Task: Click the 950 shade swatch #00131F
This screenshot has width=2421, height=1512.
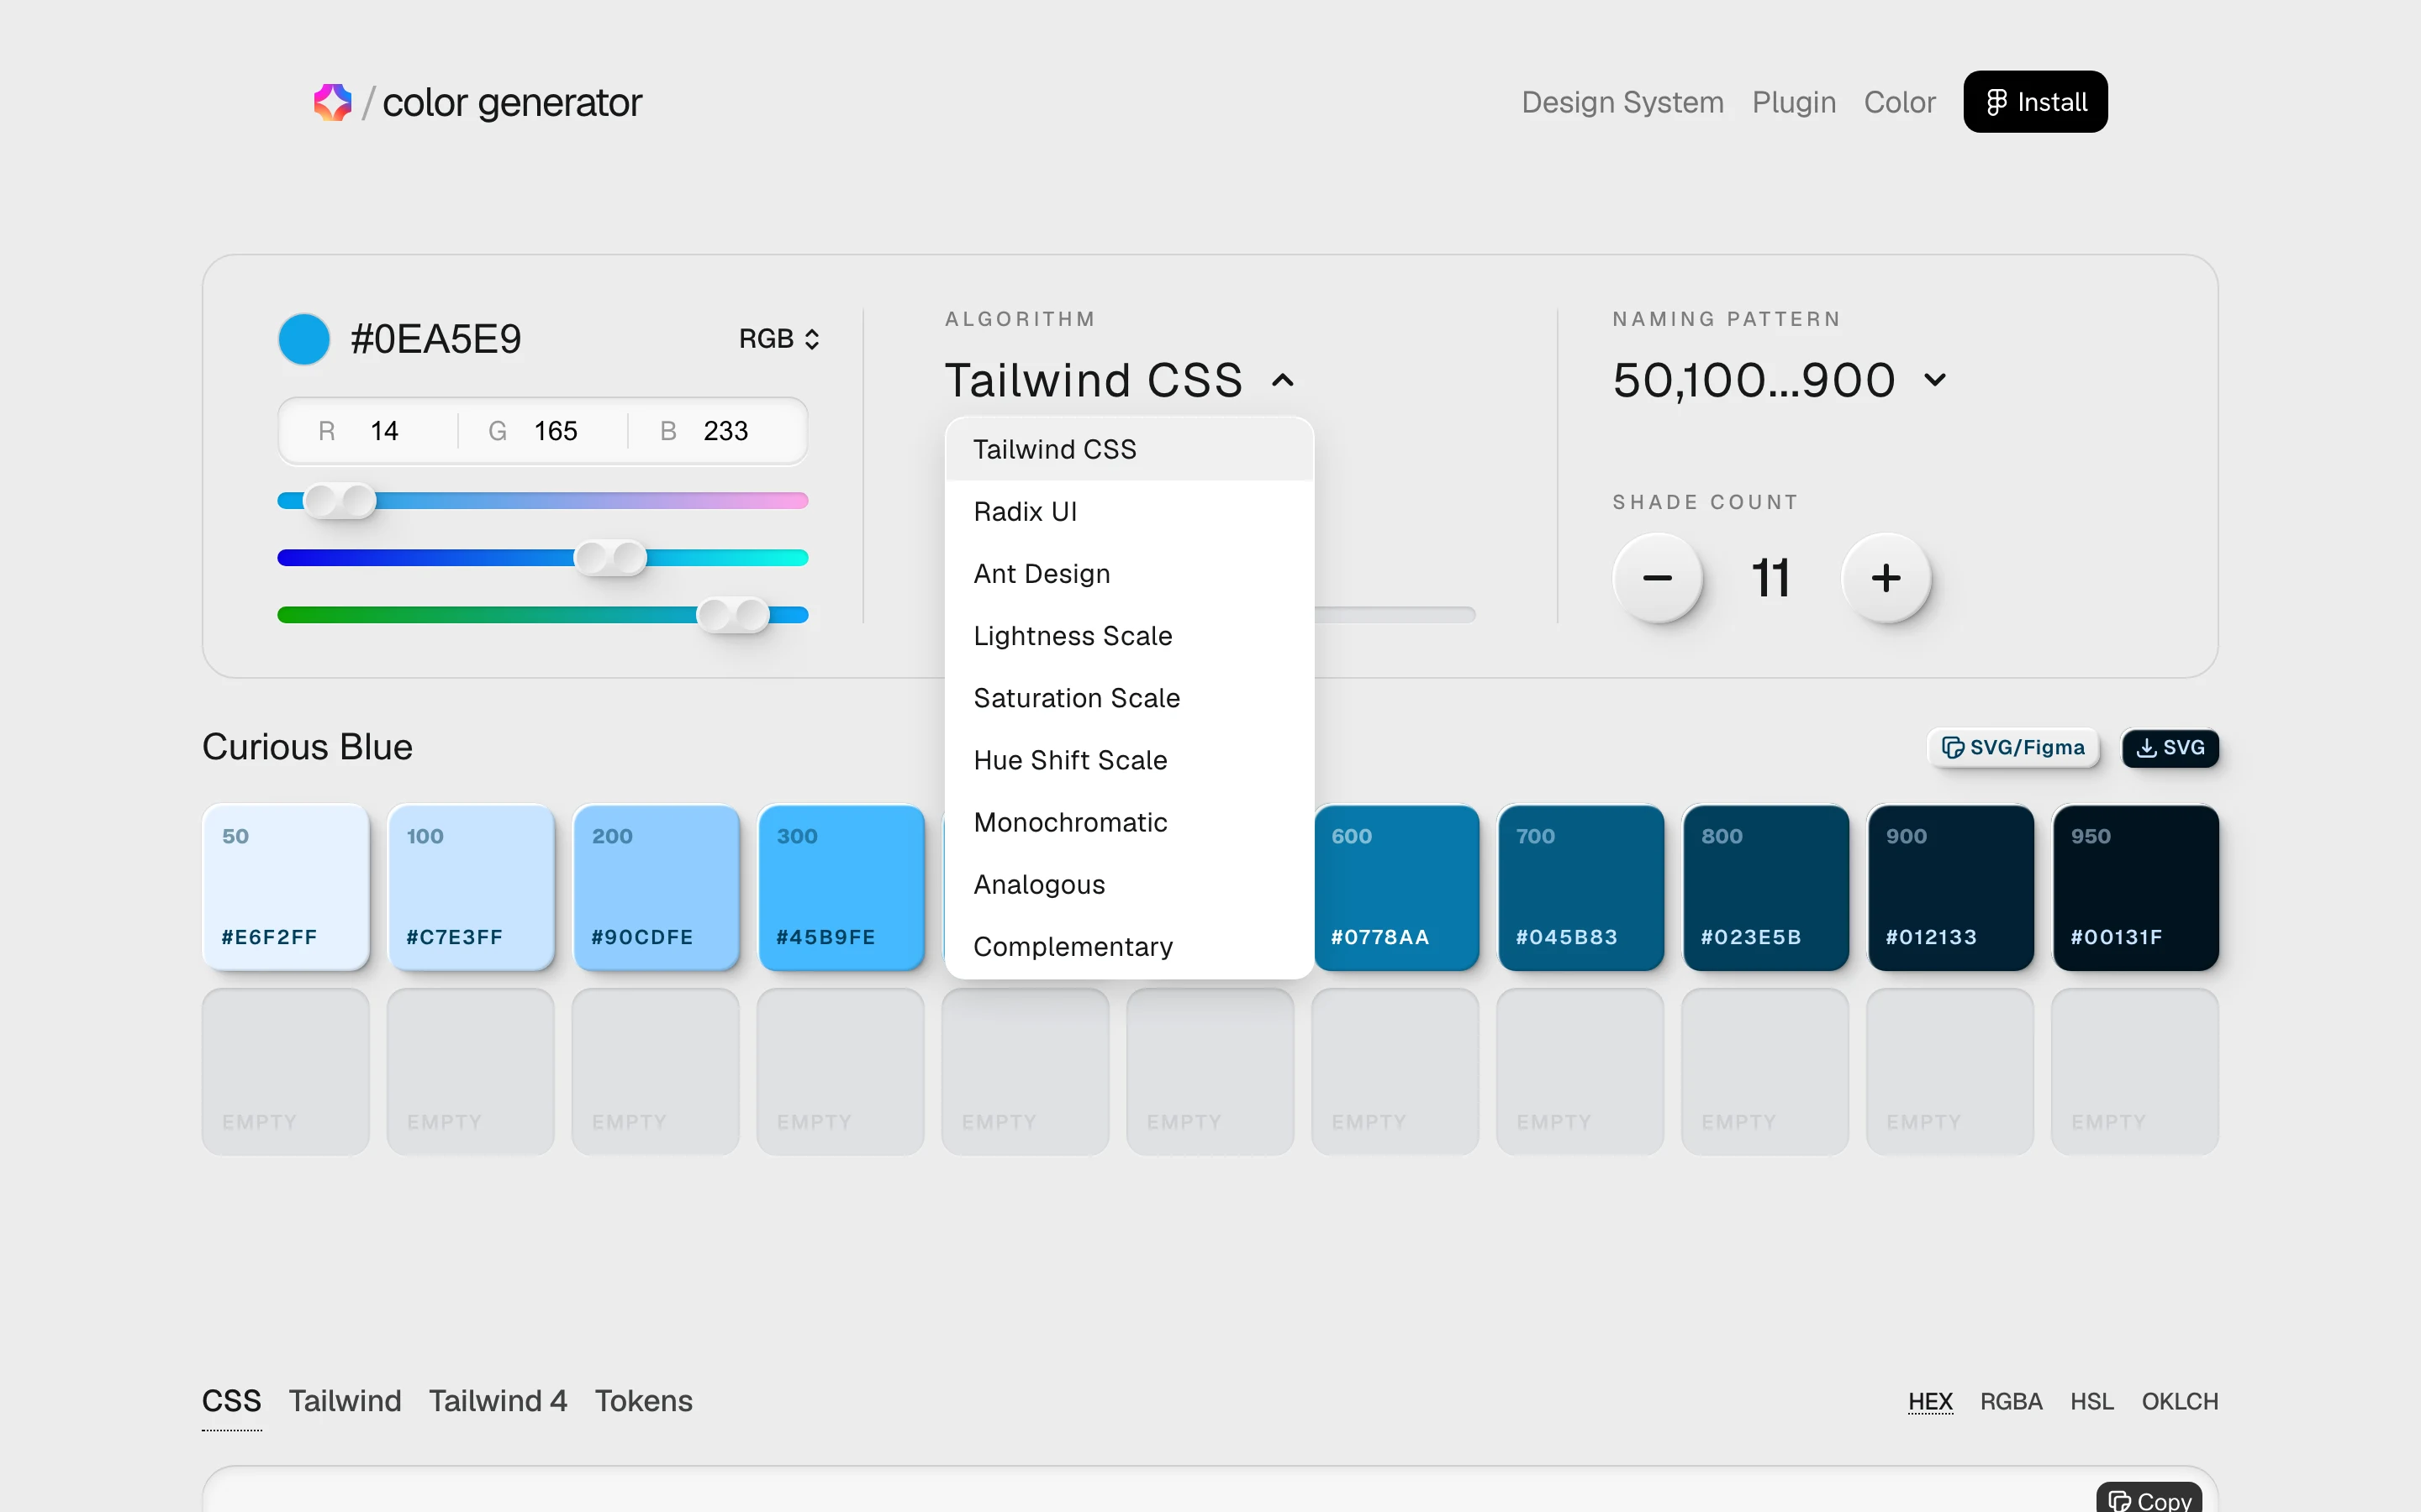Action: (x=2136, y=888)
